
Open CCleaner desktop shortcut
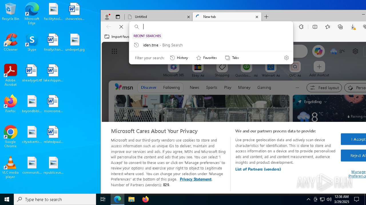[10, 42]
